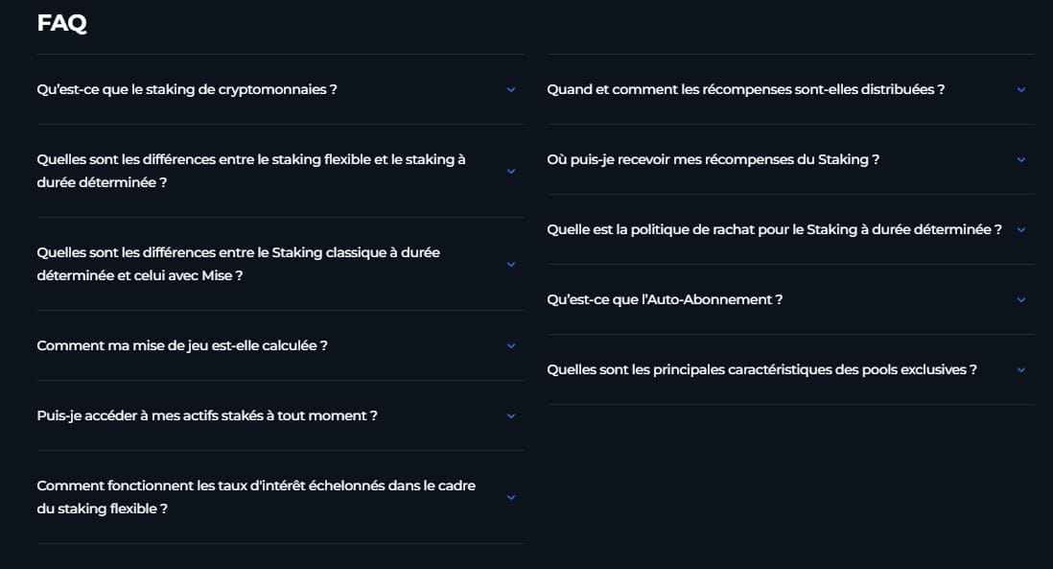The height and width of the screenshot is (569, 1053).
Task: Open 'Où puis-je recevoir mes récompenses du Staking ?'
Action: click(x=711, y=159)
